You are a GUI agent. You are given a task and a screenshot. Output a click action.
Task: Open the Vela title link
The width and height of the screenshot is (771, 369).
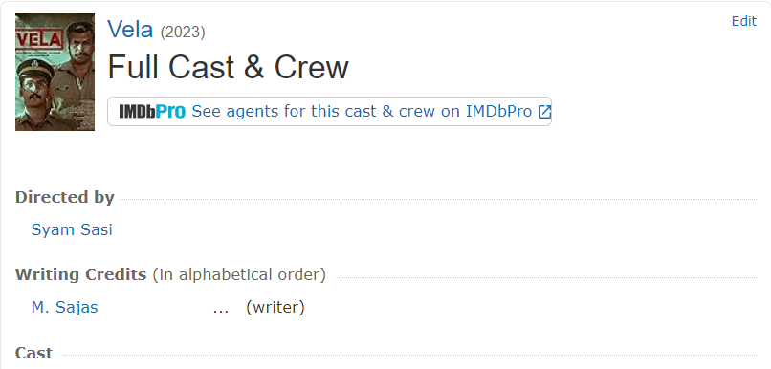130,30
